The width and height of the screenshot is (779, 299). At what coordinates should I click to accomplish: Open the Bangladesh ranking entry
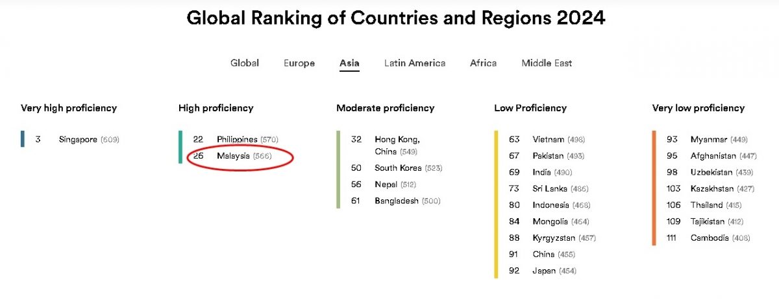[397, 201]
